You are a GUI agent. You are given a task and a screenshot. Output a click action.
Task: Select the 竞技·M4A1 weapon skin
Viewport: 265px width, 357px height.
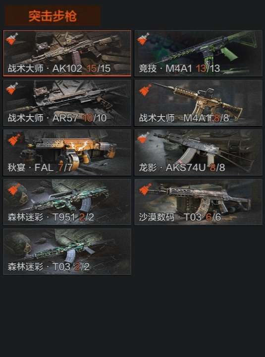click(x=198, y=53)
